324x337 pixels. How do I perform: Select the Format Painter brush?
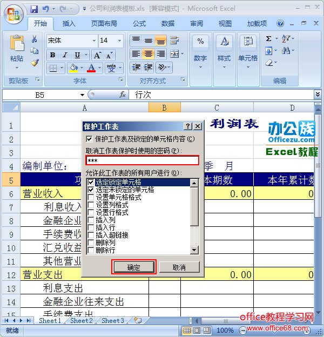pos(35,63)
